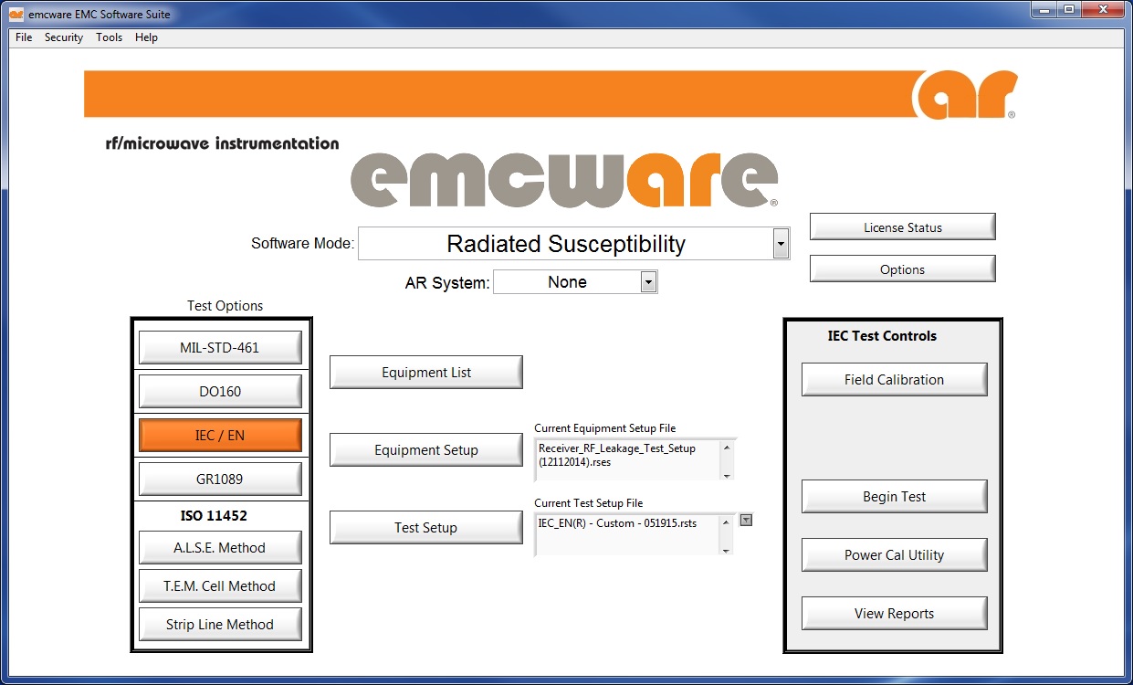Image resolution: width=1133 pixels, height=685 pixels.
Task: Click the Current Test Setup File field
Action: tap(628, 534)
